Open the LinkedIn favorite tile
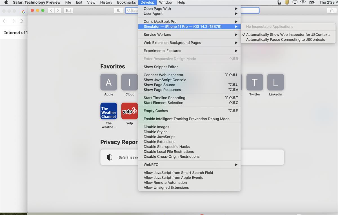Viewport: 338px width, 215px height. coord(275,82)
